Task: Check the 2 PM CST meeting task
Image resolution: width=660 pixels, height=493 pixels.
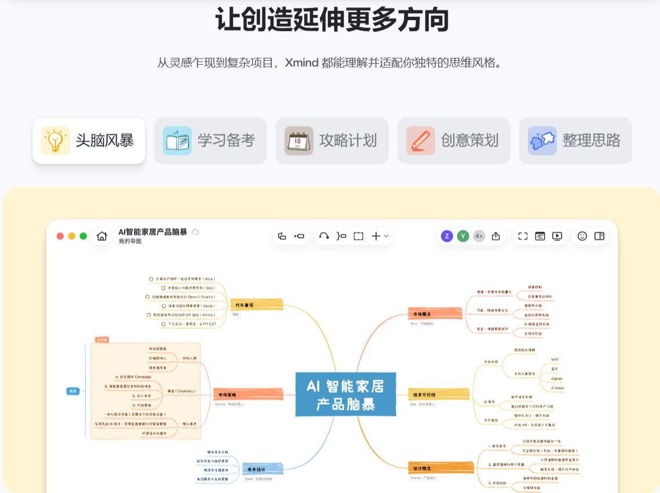Action: pyautogui.click(x=163, y=324)
